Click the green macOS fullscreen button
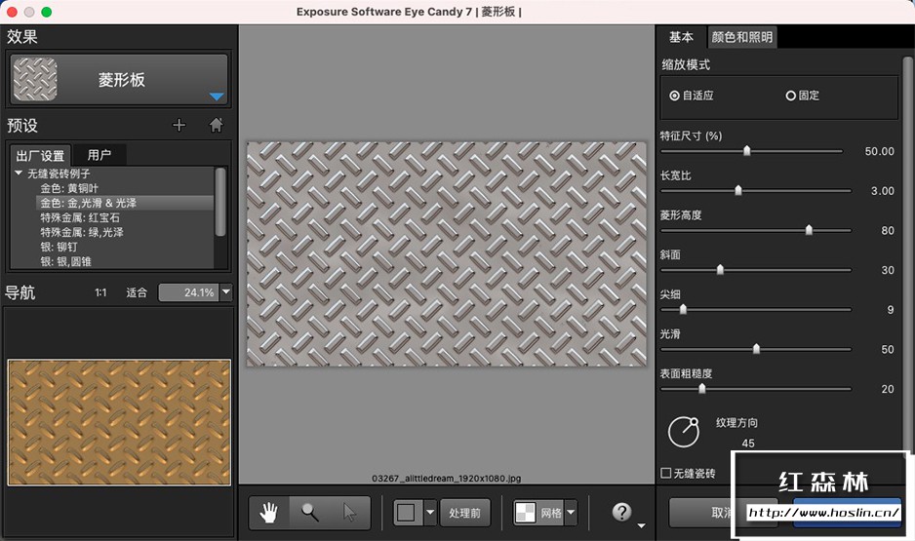Image resolution: width=915 pixels, height=541 pixels. pyautogui.click(x=47, y=12)
